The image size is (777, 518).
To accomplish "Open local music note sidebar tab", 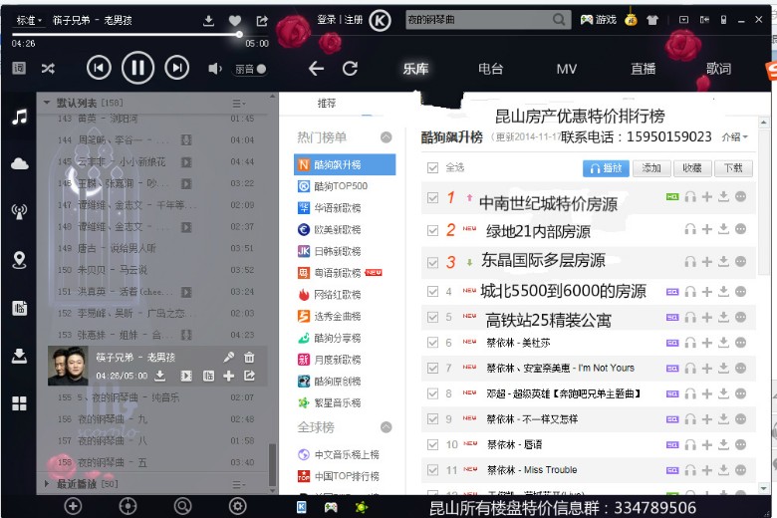I will pyautogui.click(x=19, y=118).
